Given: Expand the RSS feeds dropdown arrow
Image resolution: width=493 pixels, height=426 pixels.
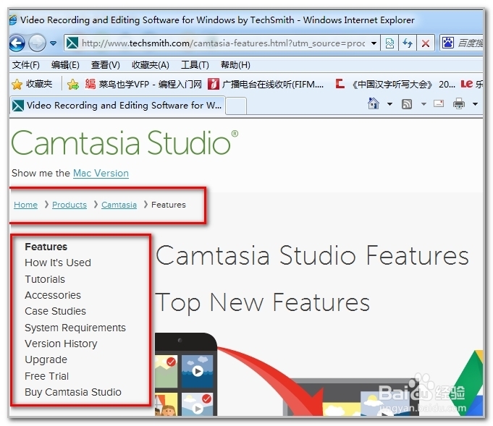Looking at the screenshot, I should coord(424,104).
